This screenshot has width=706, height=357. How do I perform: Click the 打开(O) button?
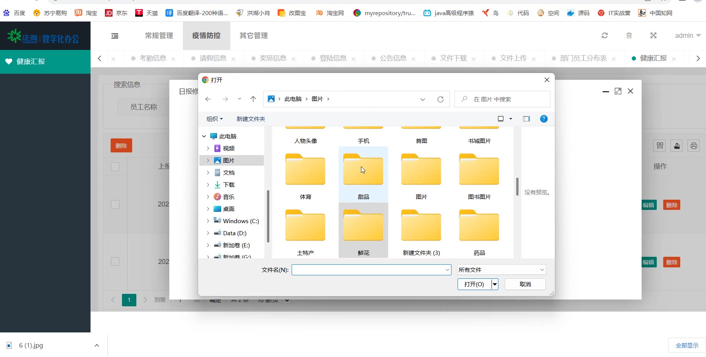474,284
